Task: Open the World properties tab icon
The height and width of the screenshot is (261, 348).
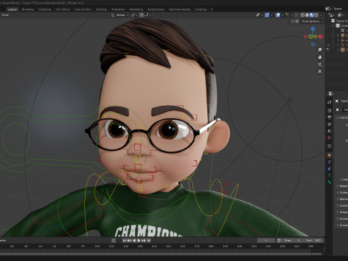Action: (x=329, y=138)
